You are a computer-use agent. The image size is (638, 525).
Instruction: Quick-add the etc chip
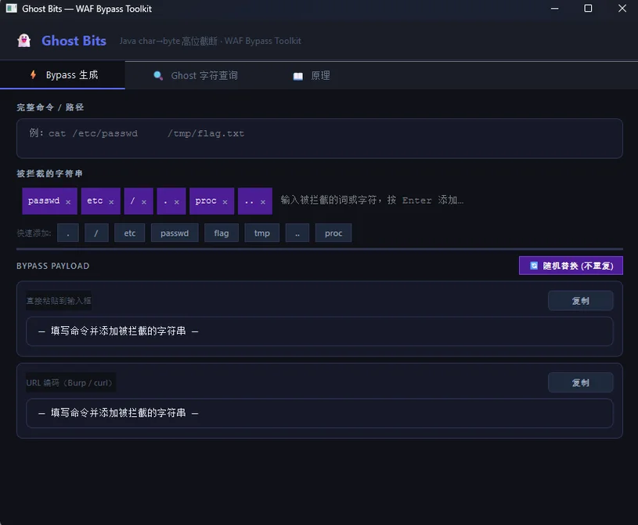130,233
